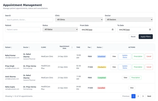Click patient name Priya Singh
158x101 pixels.
tap(10, 66)
